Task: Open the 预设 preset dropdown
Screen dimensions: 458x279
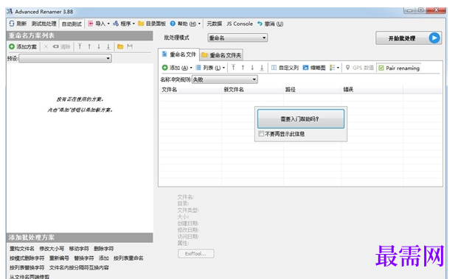Action: pyautogui.click(x=65, y=58)
